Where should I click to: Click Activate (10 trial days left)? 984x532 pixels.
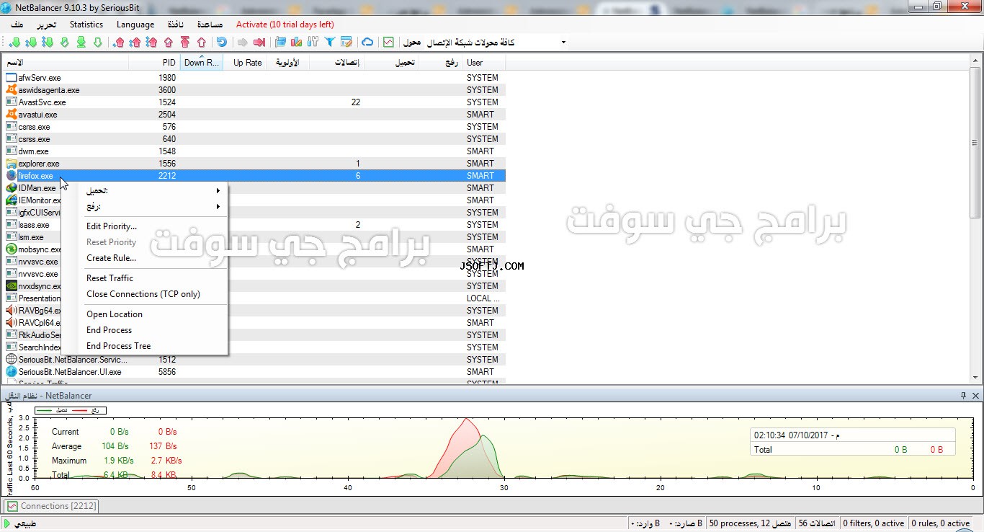pyautogui.click(x=285, y=25)
